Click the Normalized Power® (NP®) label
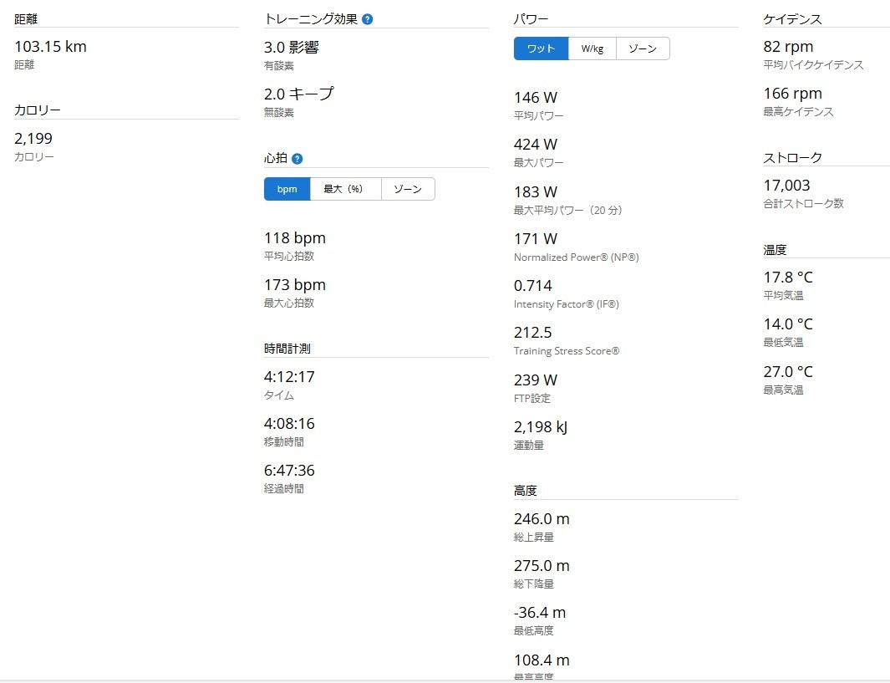Image resolution: width=890 pixels, height=683 pixels. 576,257
